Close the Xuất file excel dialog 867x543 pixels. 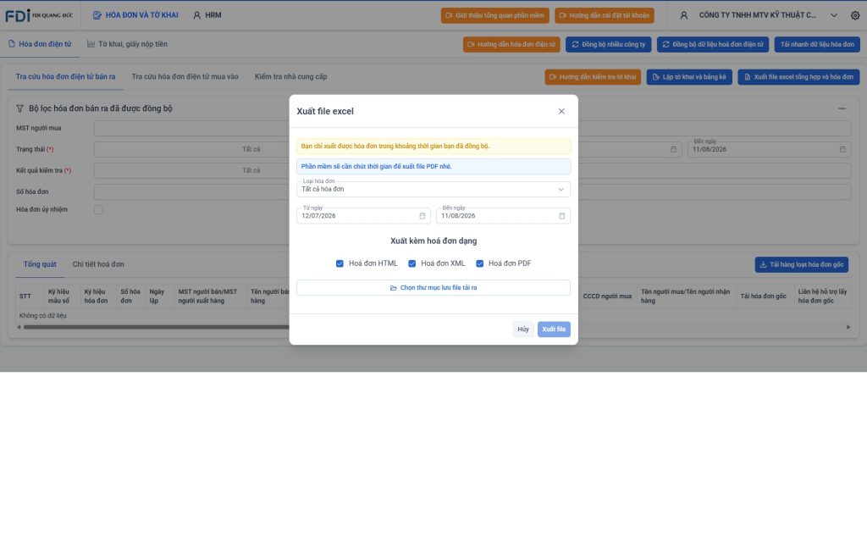tap(561, 111)
